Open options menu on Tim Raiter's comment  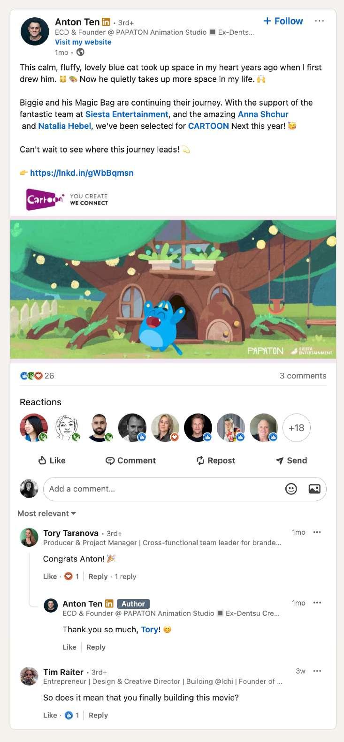coord(317,671)
